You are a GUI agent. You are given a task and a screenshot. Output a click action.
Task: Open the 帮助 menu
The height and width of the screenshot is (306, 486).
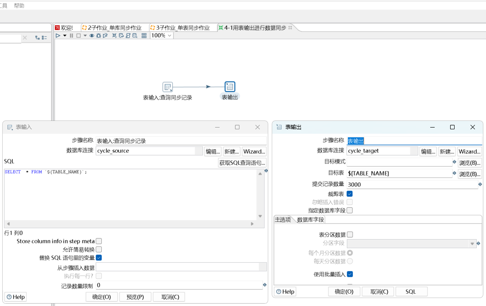coord(19,6)
